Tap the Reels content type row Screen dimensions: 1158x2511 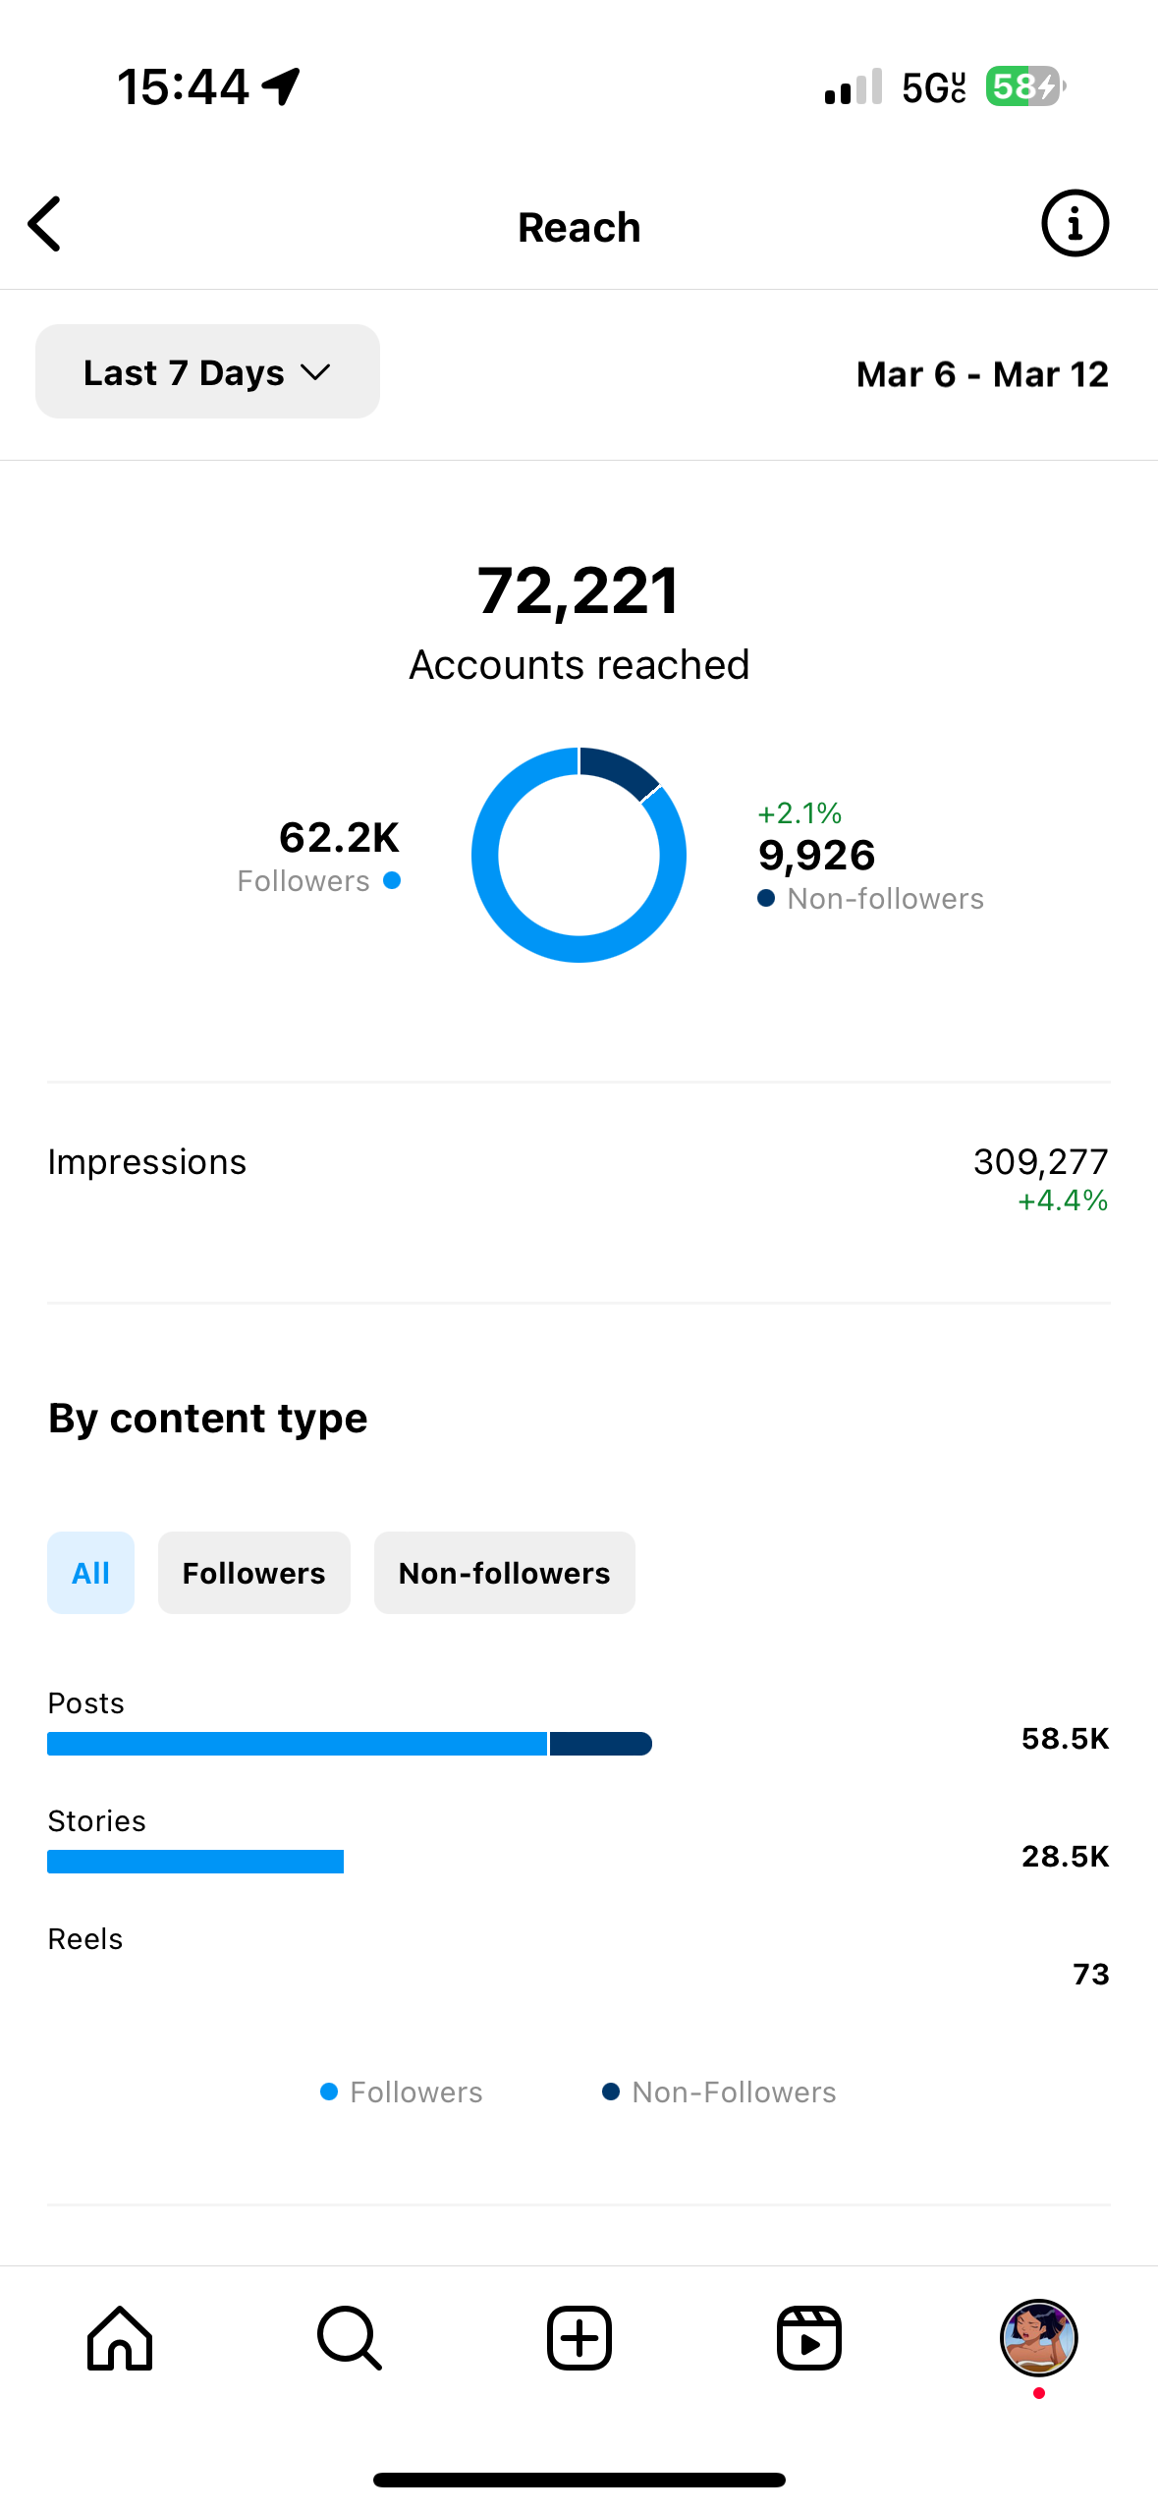(x=579, y=1957)
